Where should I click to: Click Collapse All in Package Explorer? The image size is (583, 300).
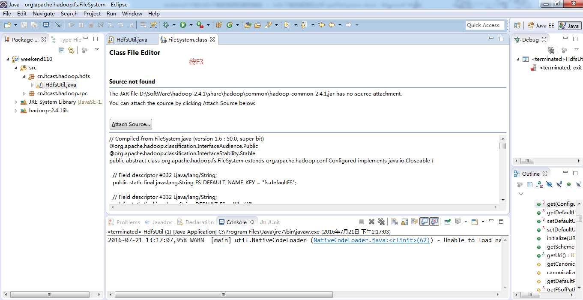(61, 50)
